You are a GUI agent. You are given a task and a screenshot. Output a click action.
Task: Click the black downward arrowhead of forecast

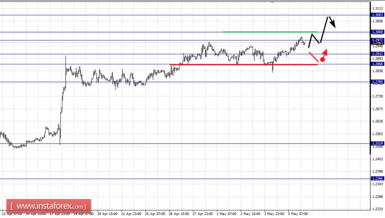pyautogui.click(x=333, y=24)
